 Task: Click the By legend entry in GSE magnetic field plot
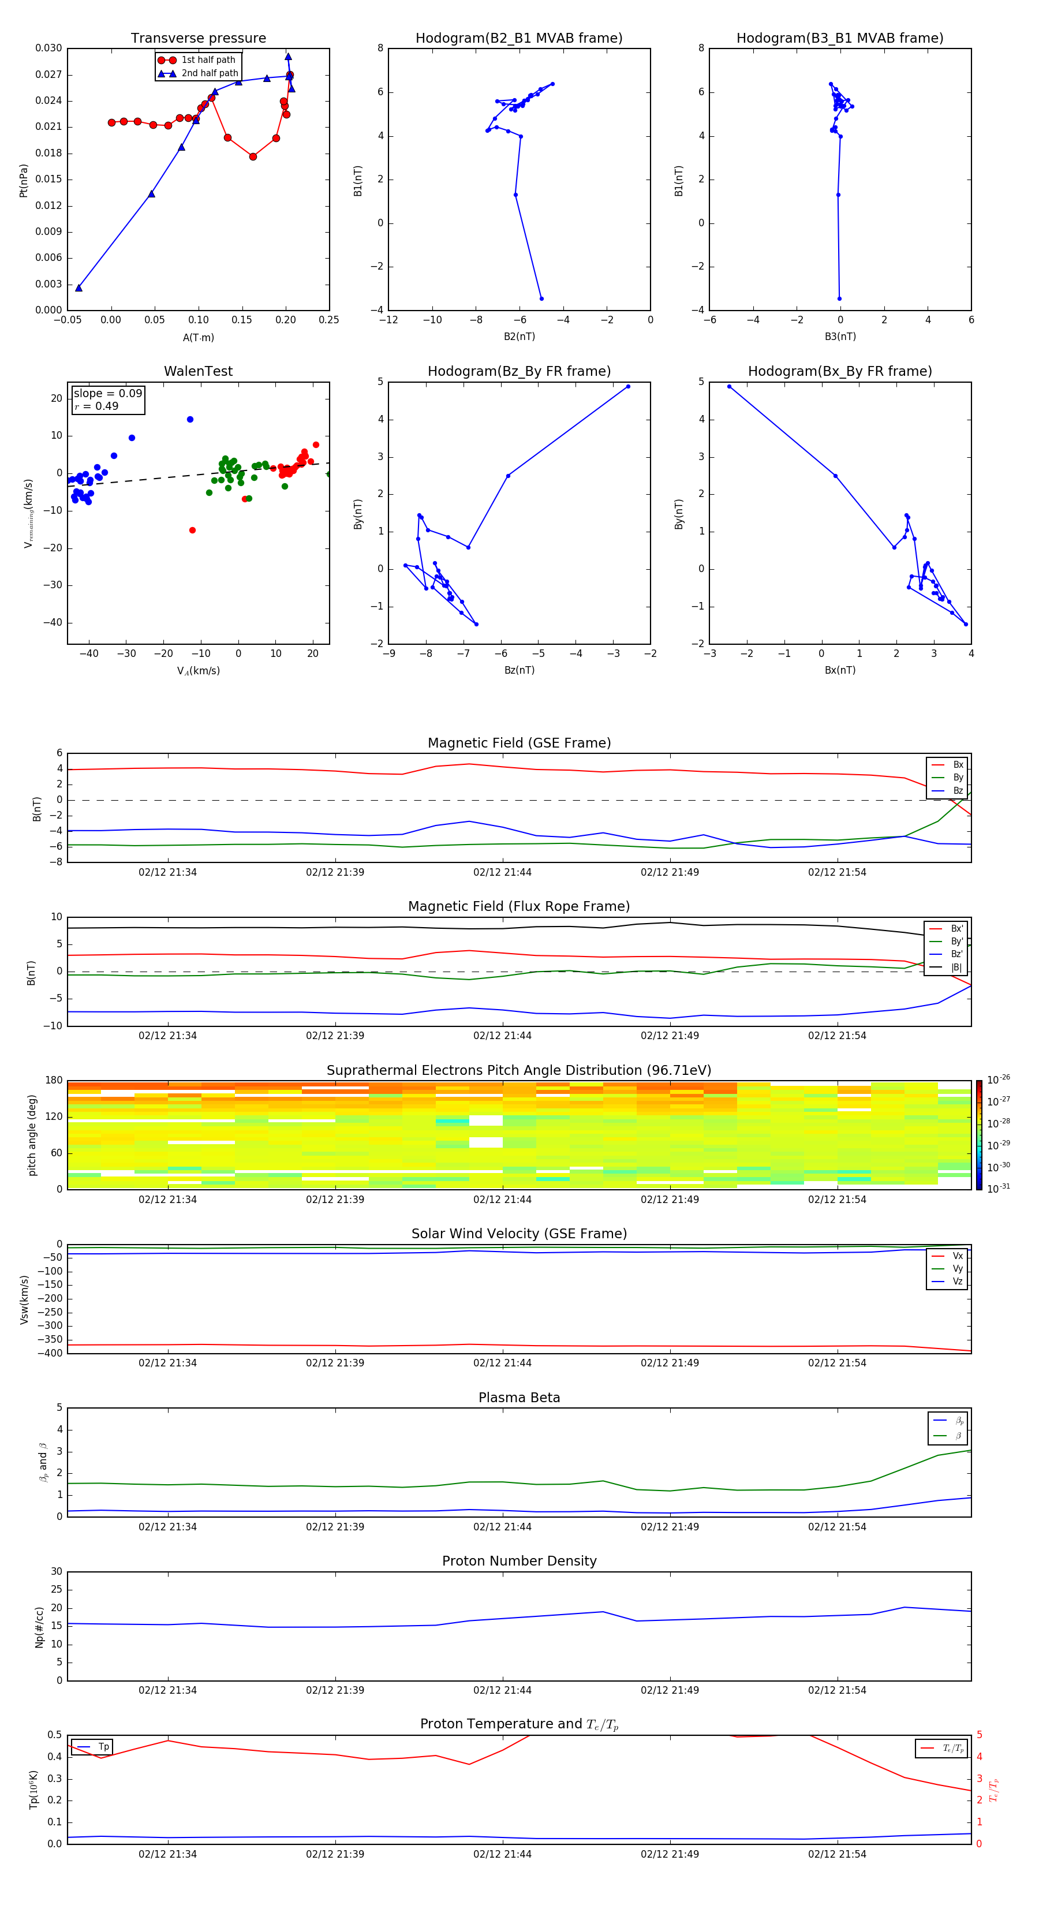(x=947, y=778)
